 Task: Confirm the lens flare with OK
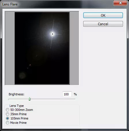[103, 15]
